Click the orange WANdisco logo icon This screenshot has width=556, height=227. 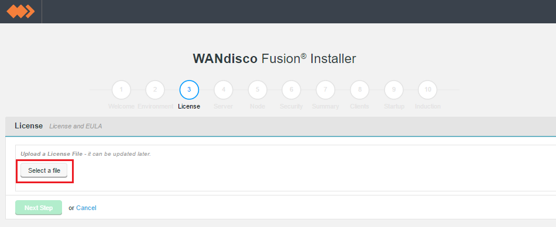pos(20,11)
